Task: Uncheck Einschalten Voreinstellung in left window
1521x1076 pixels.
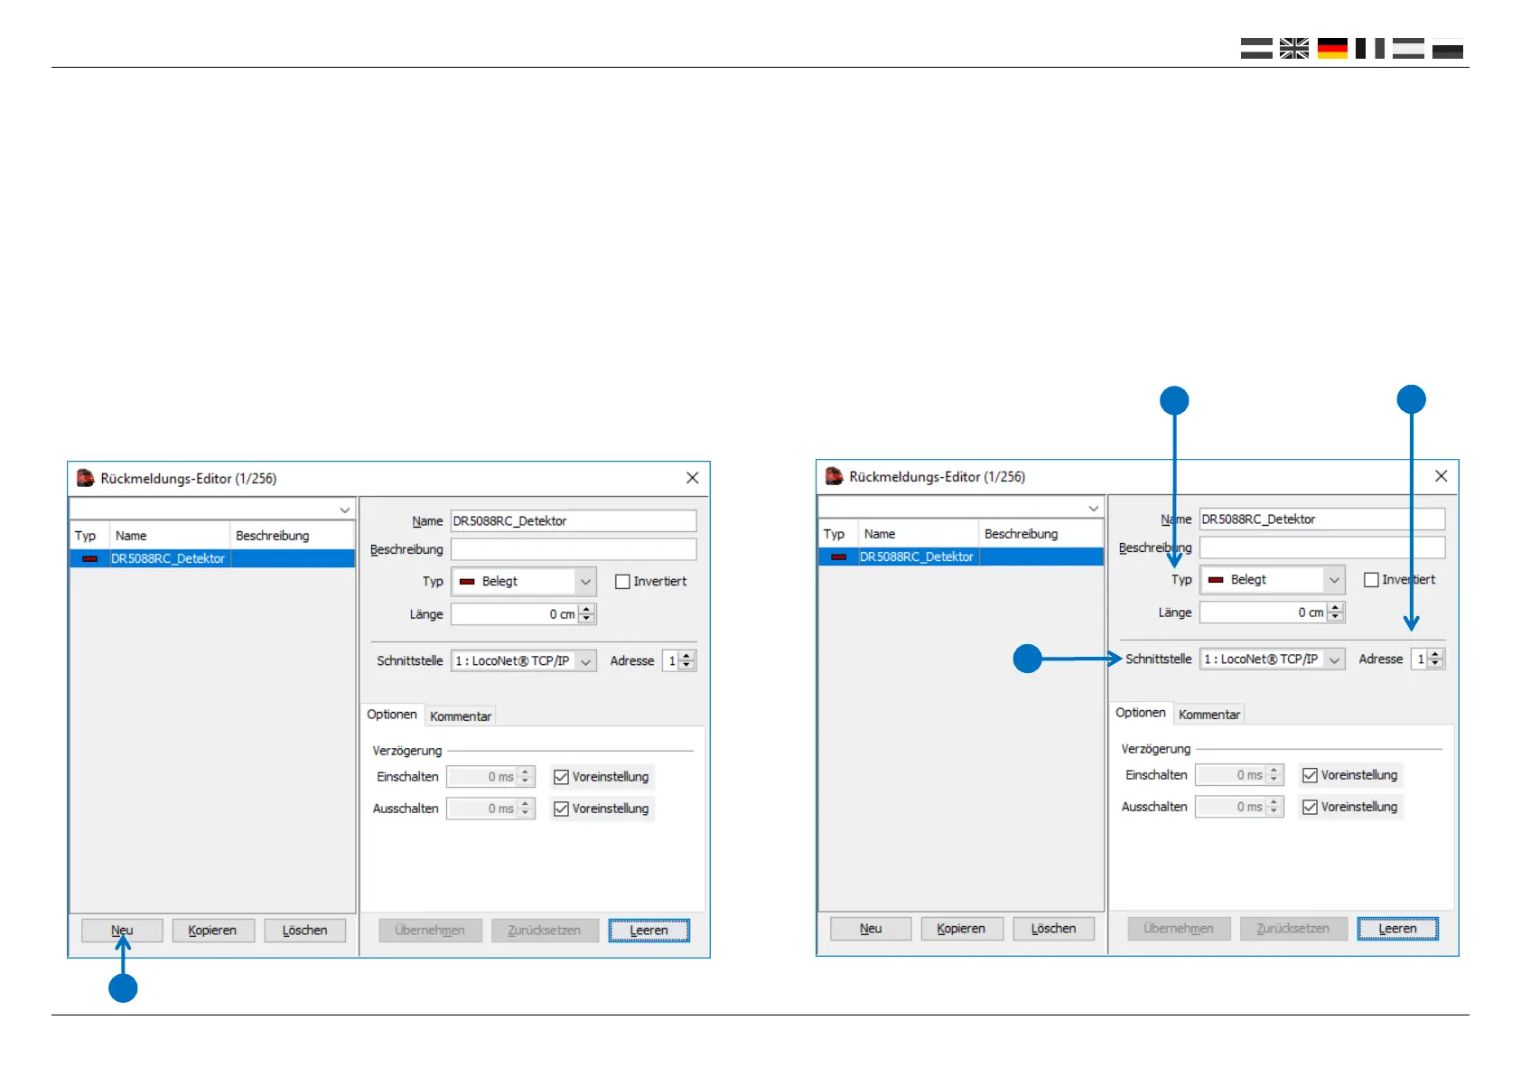Action: (x=561, y=777)
